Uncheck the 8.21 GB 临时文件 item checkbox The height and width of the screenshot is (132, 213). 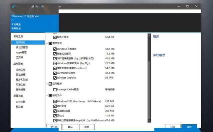[55, 106]
